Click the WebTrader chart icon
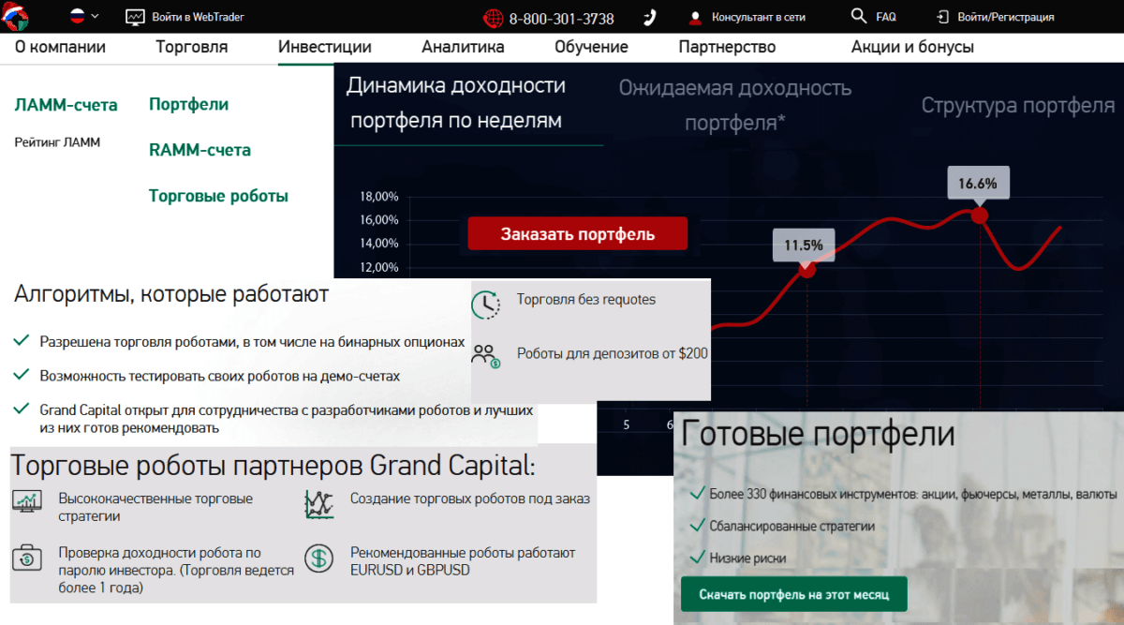The width and height of the screenshot is (1124, 625). pyautogui.click(x=136, y=17)
